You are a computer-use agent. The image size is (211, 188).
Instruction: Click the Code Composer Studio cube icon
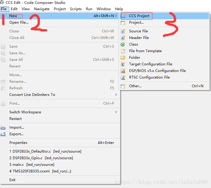tap(2, 3)
